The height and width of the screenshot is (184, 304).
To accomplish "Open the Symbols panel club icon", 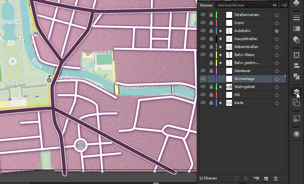I will point(296,3).
